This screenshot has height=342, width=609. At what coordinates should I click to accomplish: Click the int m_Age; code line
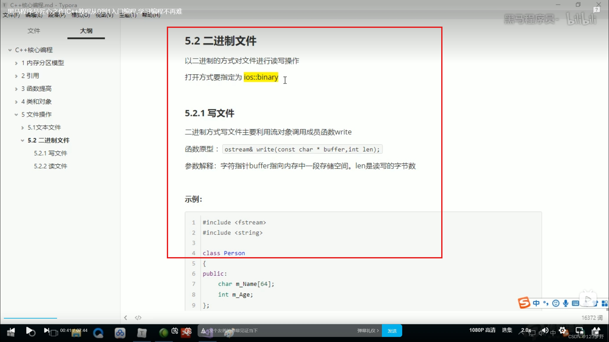[x=235, y=295]
